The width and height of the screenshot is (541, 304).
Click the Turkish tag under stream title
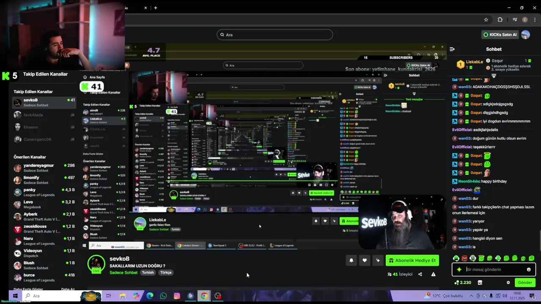[148, 272]
